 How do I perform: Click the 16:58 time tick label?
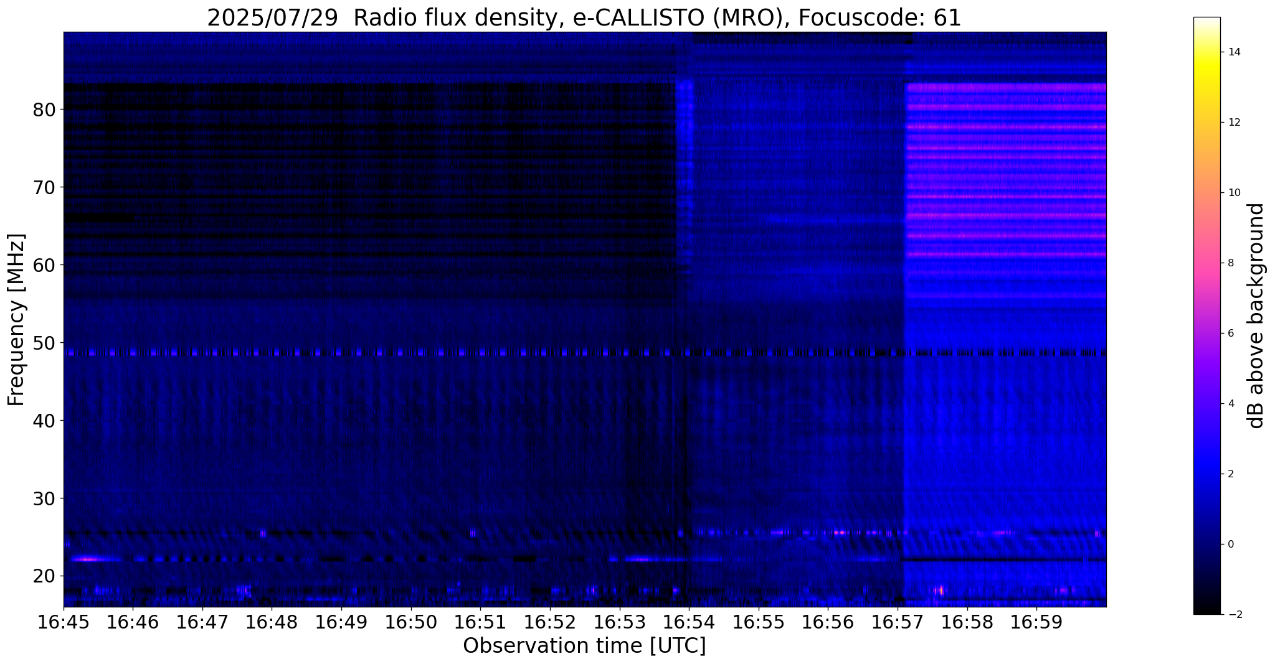967,622
